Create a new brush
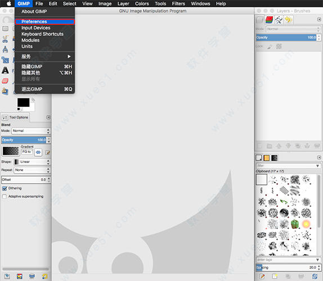The width and height of the screenshot is (323, 281). [x=275, y=277]
